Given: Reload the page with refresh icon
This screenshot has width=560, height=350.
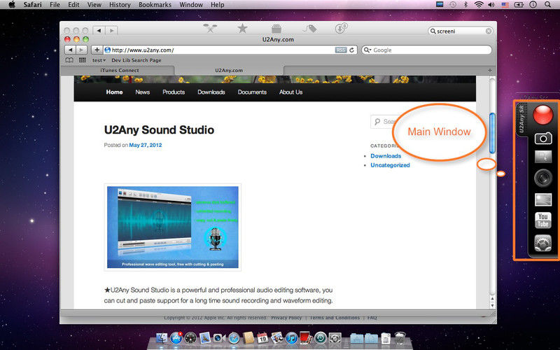Looking at the screenshot, I should pyautogui.click(x=352, y=50).
